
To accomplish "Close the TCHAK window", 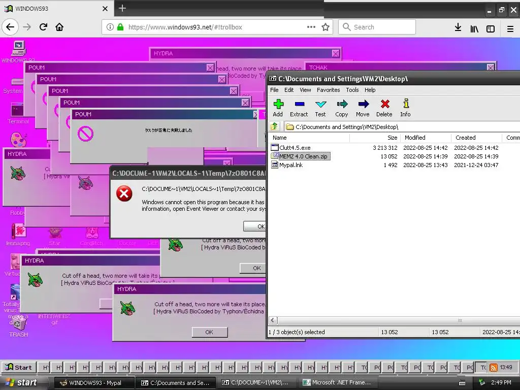I will tap(491, 68).
